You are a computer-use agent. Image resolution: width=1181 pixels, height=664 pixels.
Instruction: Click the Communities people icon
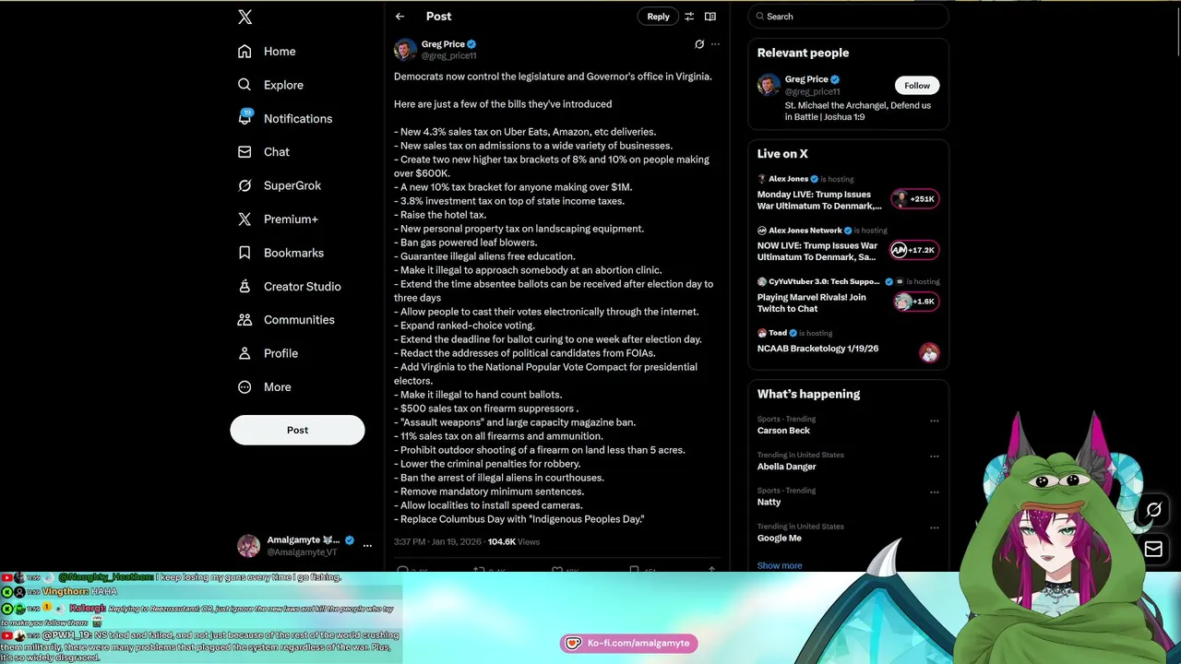tap(245, 320)
